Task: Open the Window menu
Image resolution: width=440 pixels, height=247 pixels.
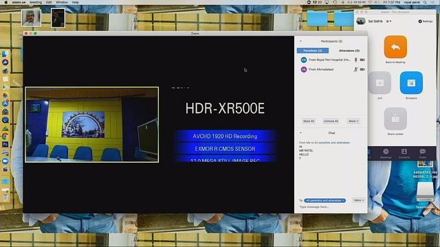Action: pyautogui.click(x=61, y=2)
